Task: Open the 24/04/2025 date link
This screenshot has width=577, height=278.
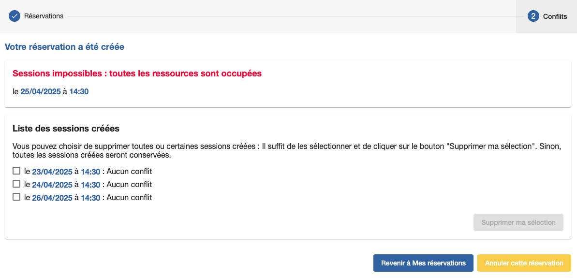Action: point(52,185)
